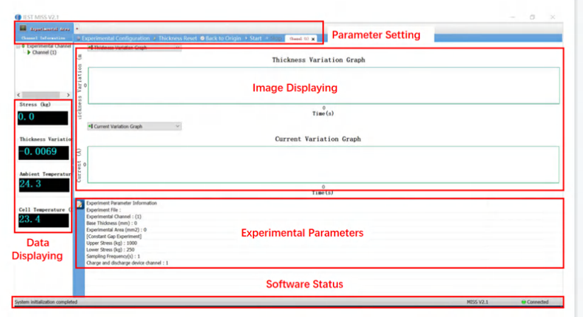
Task: Open the small arrow beside Experimental Area
Action: click(x=76, y=28)
